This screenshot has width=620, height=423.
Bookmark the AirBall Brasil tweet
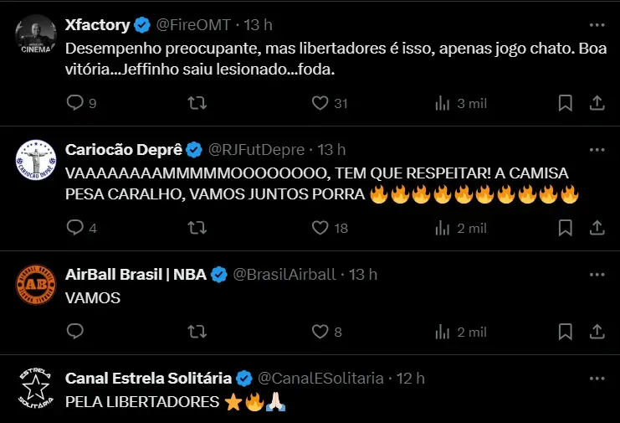pos(566,332)
